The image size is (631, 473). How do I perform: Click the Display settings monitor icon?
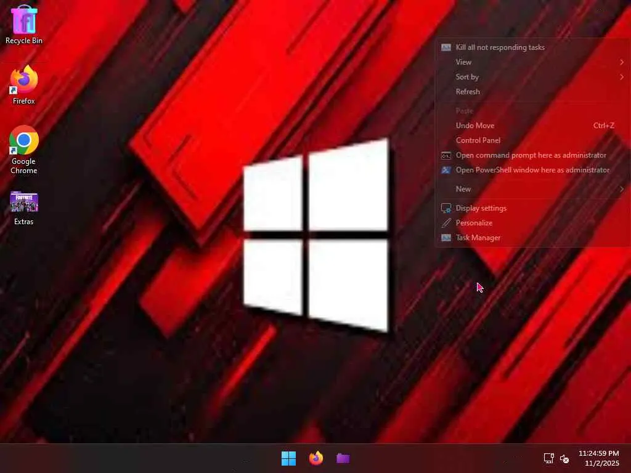pyautogui.click(x=446, y=208)
